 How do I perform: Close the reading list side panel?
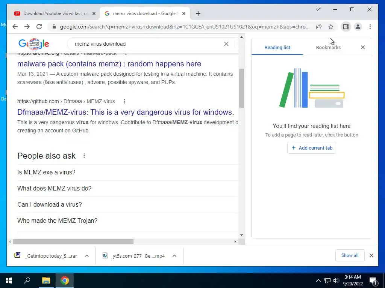[x=363, y=47]
